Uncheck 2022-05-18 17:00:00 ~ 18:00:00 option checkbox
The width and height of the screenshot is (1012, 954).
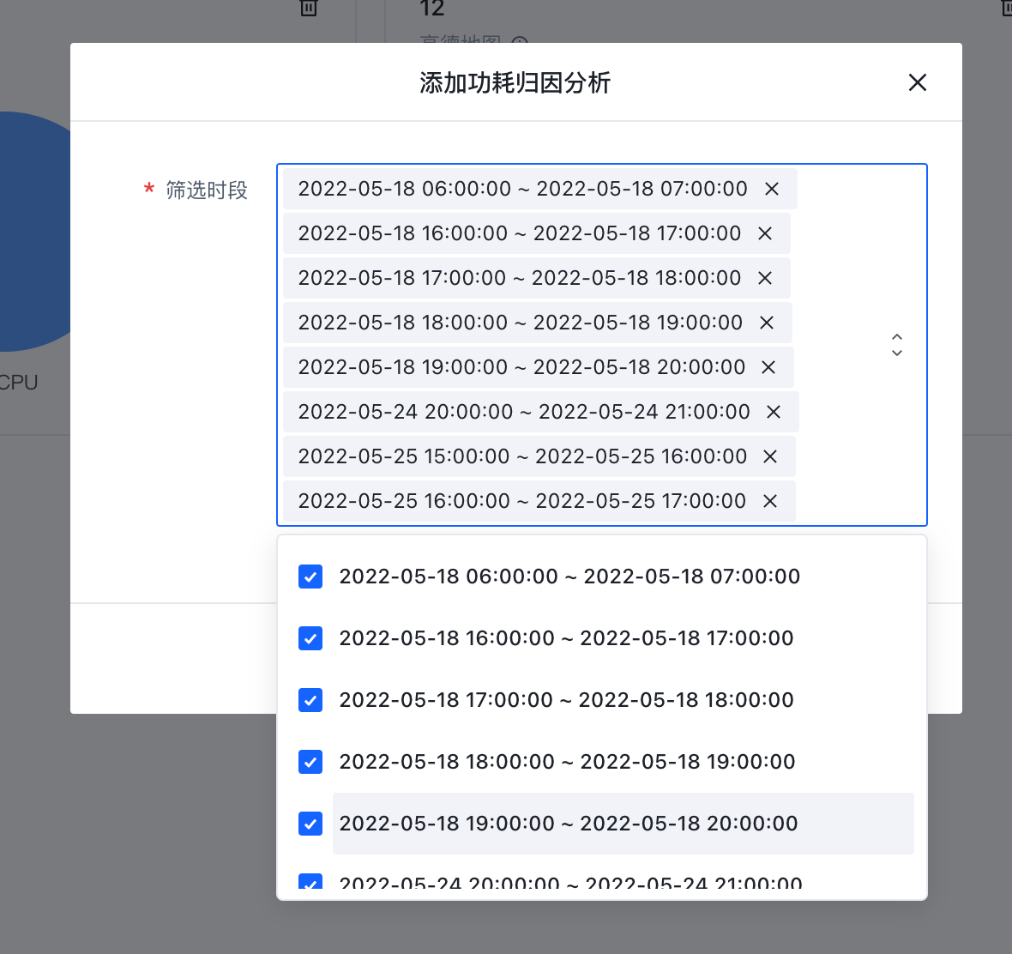pos(310,700)
